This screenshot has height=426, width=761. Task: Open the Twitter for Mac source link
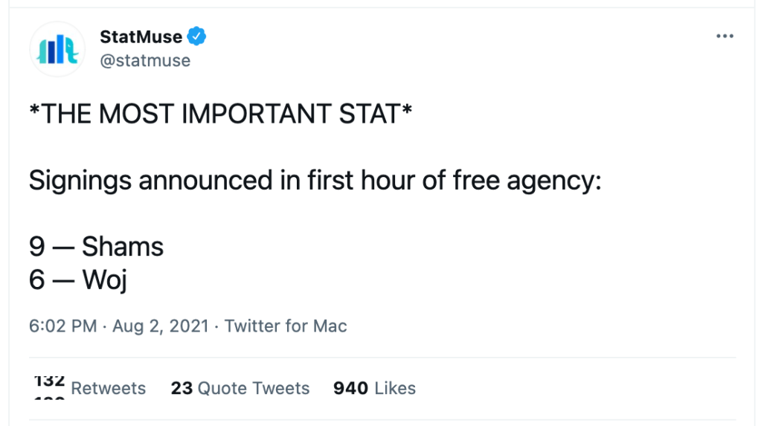[x=286, y=326]
